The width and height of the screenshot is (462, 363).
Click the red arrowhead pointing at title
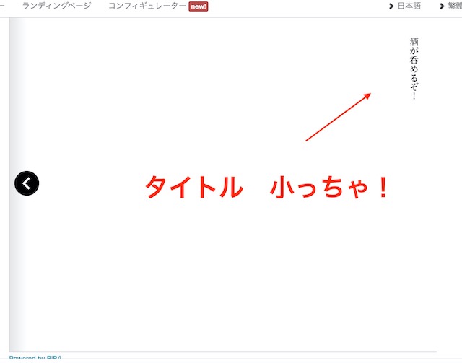(x=367, y=95)
